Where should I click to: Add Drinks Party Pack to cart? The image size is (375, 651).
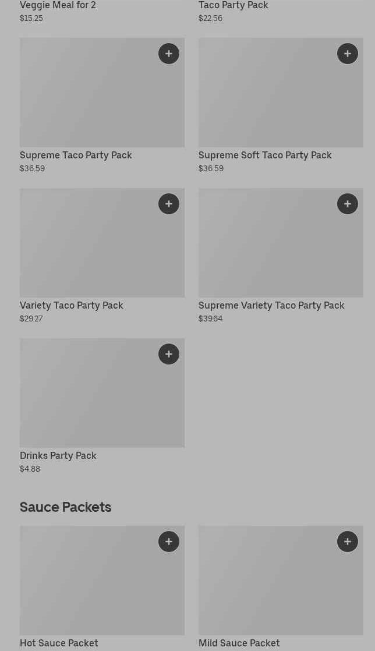click(169, 354)
